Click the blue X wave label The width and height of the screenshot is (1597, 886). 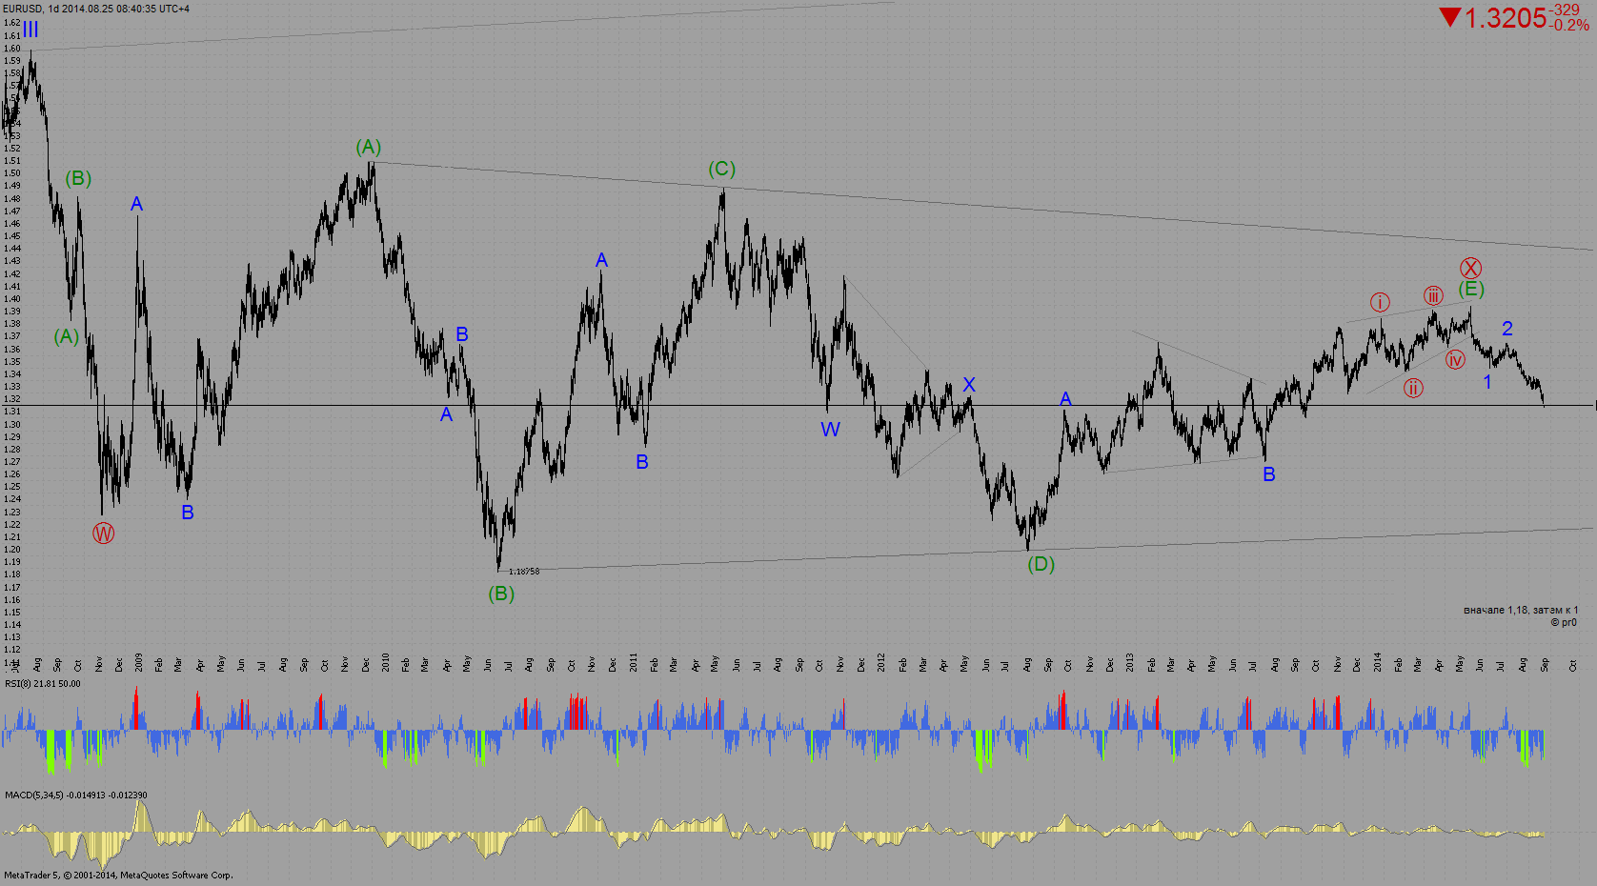[969, 385]
